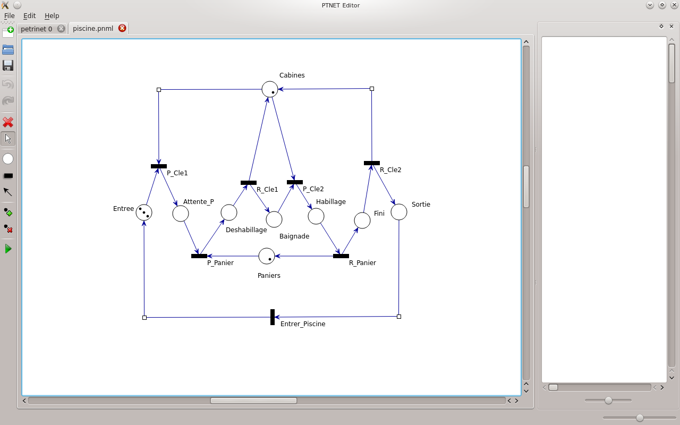The image size is (680, 425).
Task: Click the new document icon
Action: pos(8,32)
